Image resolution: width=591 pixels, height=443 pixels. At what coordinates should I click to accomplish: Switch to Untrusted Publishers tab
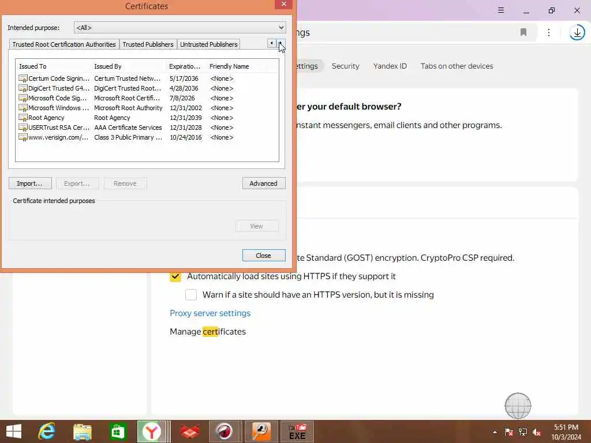point(208,44)
